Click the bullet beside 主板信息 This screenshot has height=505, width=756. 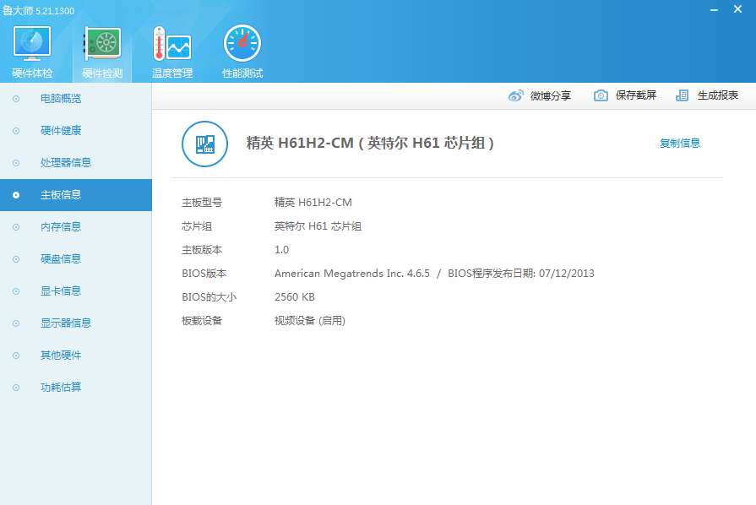16,195
